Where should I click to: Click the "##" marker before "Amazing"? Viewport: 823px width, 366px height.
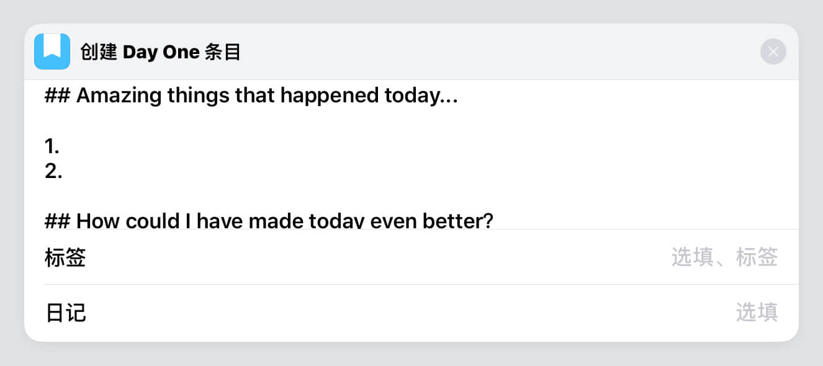(x=57, y=96)
